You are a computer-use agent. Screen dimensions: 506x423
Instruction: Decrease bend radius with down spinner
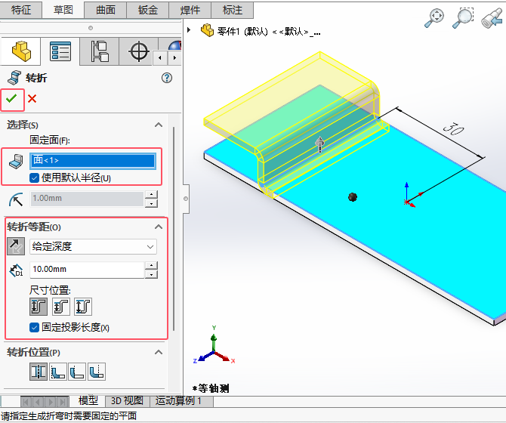(151, 203)
